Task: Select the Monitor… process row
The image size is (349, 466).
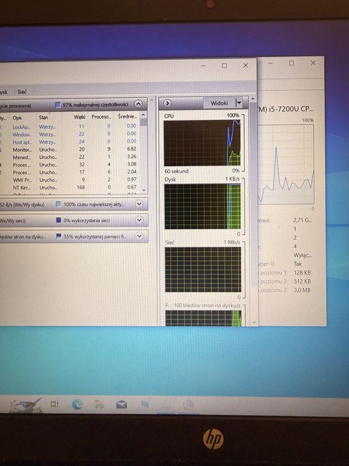Action: (x=70, y=149)
